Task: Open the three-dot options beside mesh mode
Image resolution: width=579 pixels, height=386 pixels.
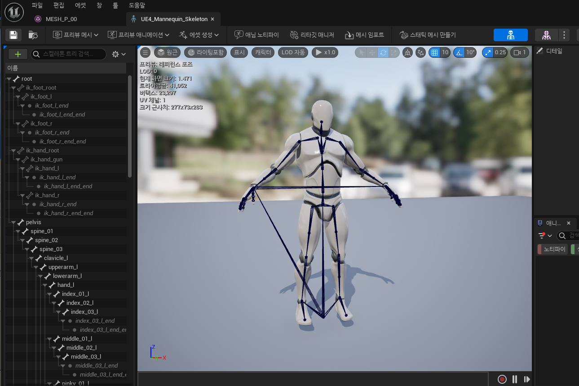Action: [564, 35]
